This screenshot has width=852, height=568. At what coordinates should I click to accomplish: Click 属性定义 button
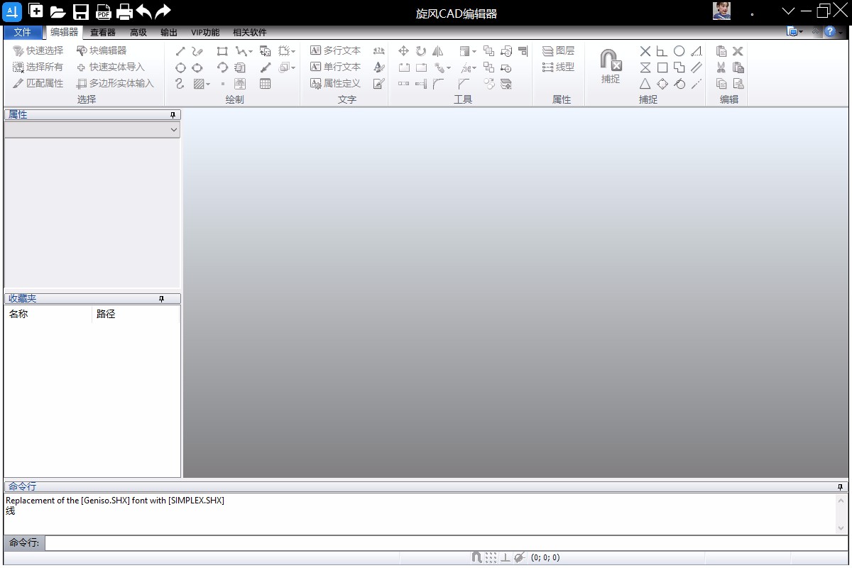click(336, 84)
